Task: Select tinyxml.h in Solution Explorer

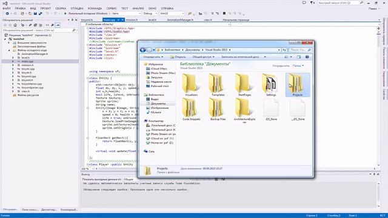Action: [x=27, y=80]
